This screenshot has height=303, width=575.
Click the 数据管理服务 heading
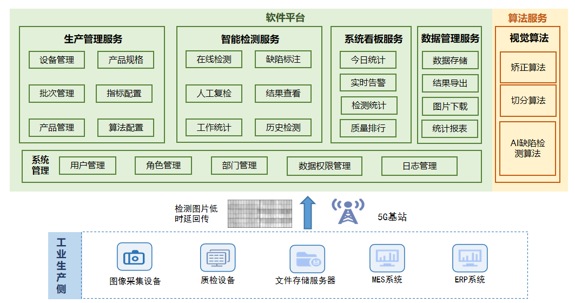[x=451, y=38]
